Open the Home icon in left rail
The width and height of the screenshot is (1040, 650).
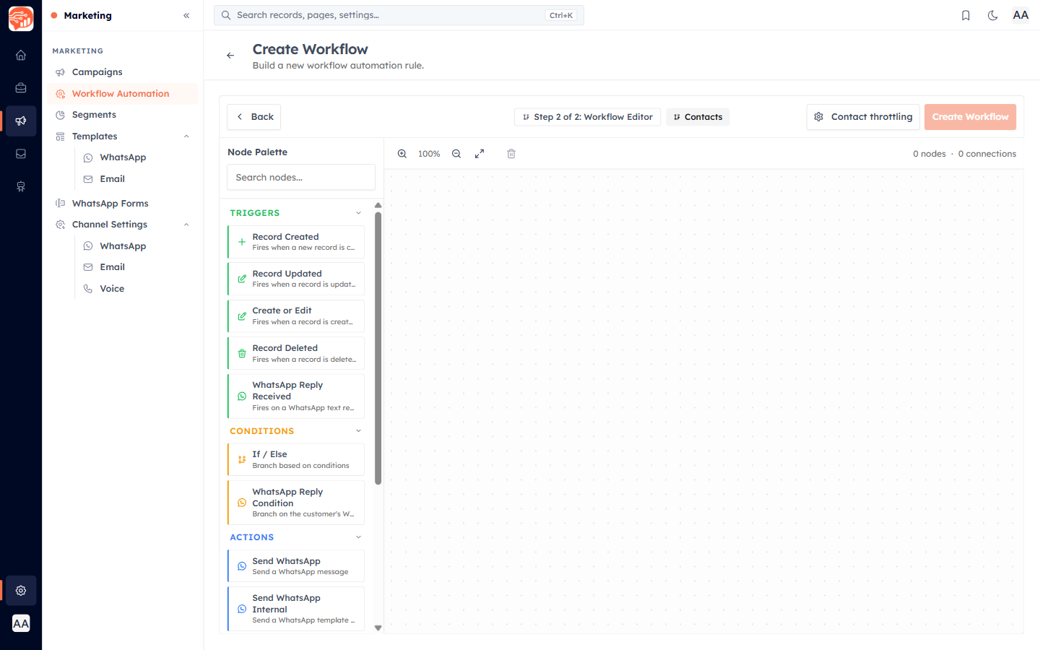[x=21, y=55]
